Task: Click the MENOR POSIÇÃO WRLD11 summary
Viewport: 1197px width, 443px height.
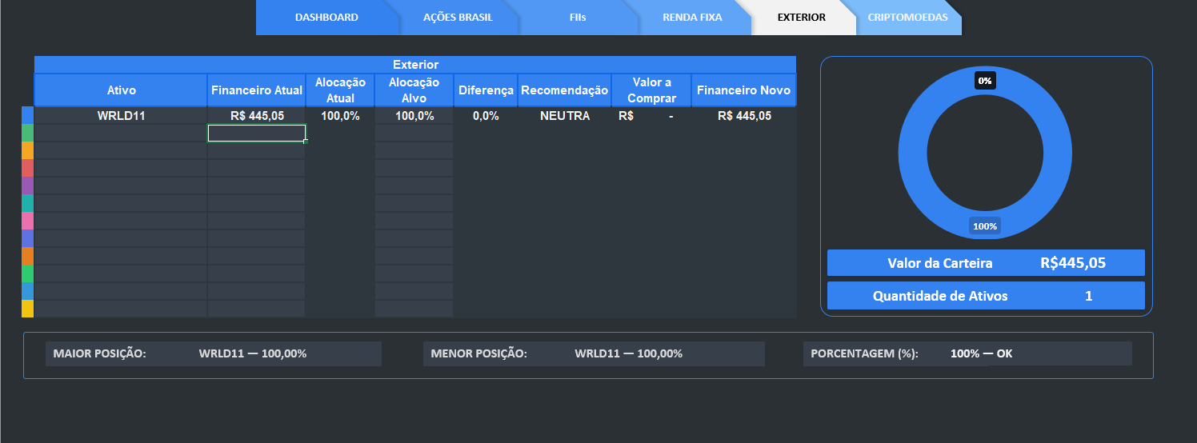Action: tap(594, 353)
